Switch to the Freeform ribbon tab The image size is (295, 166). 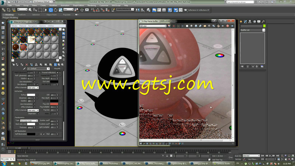tap(22, 14)
